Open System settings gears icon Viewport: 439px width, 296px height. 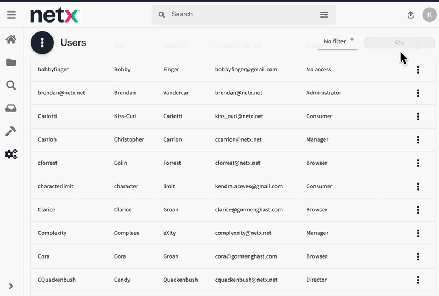pyautogui.click(x=11, y=154)
